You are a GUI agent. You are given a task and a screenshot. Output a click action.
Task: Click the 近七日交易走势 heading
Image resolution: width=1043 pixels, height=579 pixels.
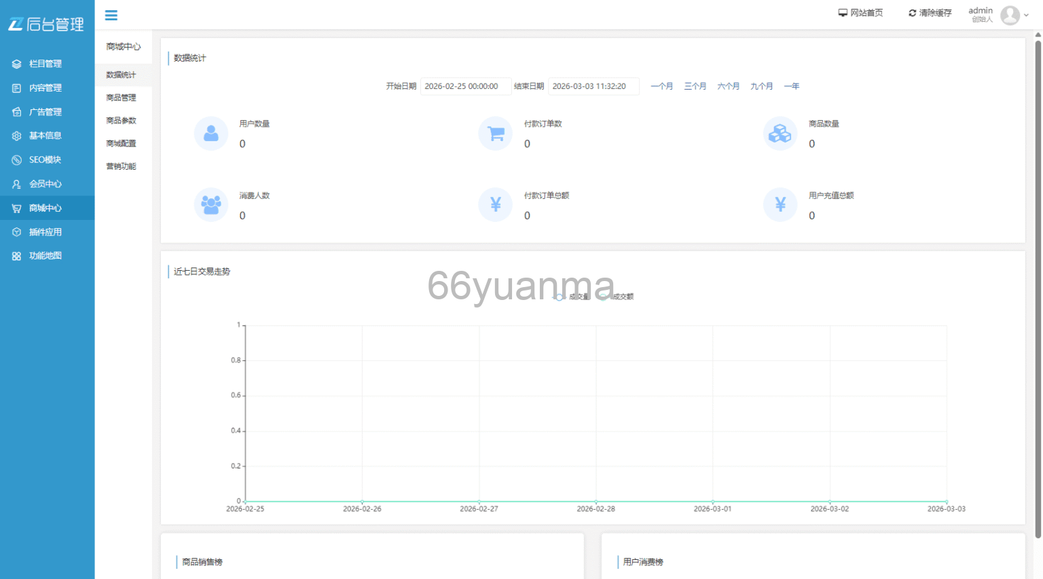(202, 272)
